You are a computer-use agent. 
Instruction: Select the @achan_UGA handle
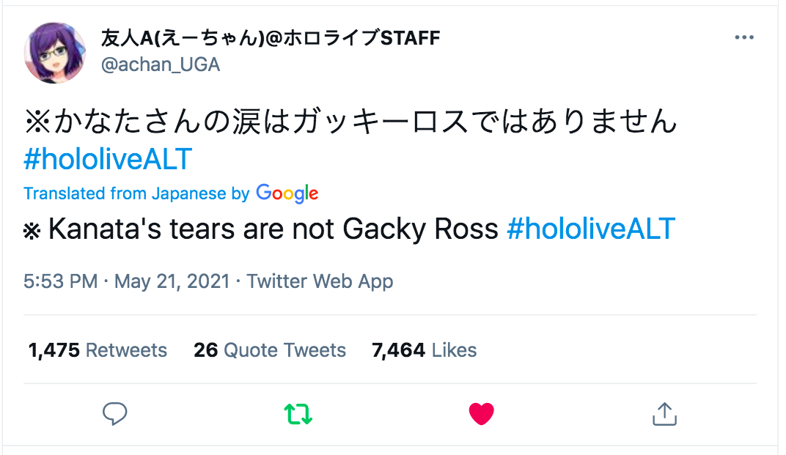(161, 64)
